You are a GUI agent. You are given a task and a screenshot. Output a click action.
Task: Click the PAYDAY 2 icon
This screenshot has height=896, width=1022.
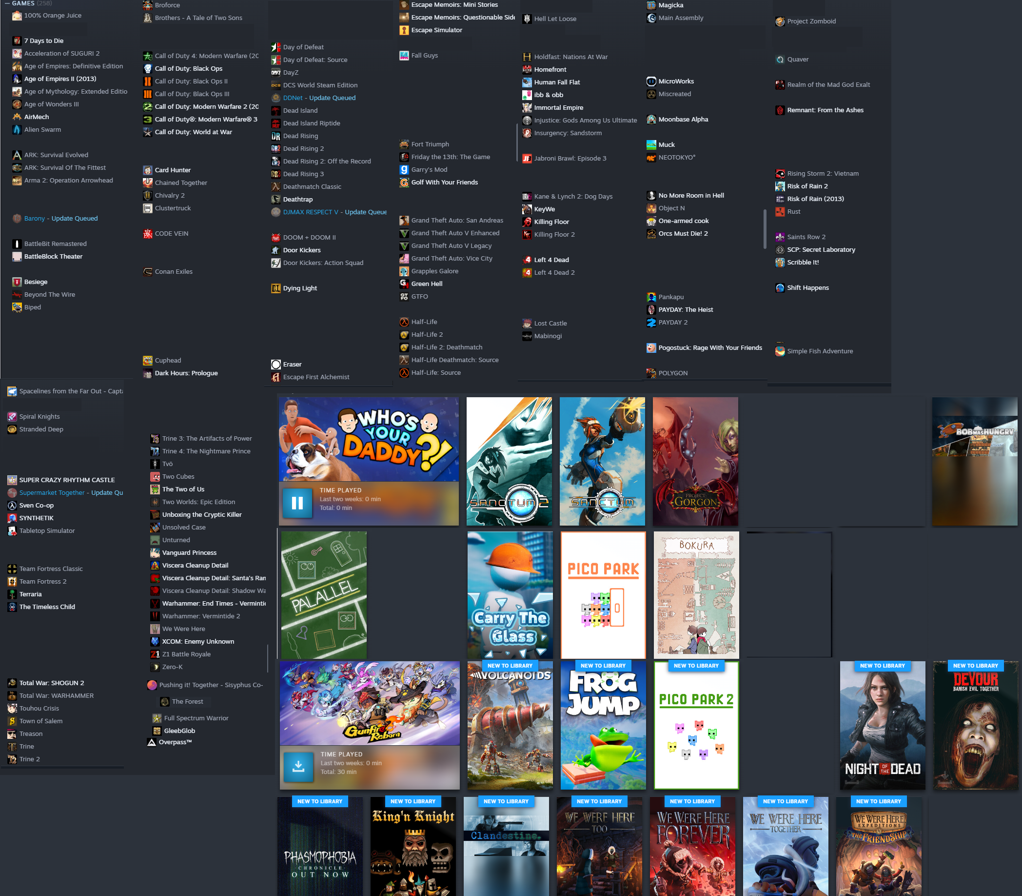coord(651,323)
